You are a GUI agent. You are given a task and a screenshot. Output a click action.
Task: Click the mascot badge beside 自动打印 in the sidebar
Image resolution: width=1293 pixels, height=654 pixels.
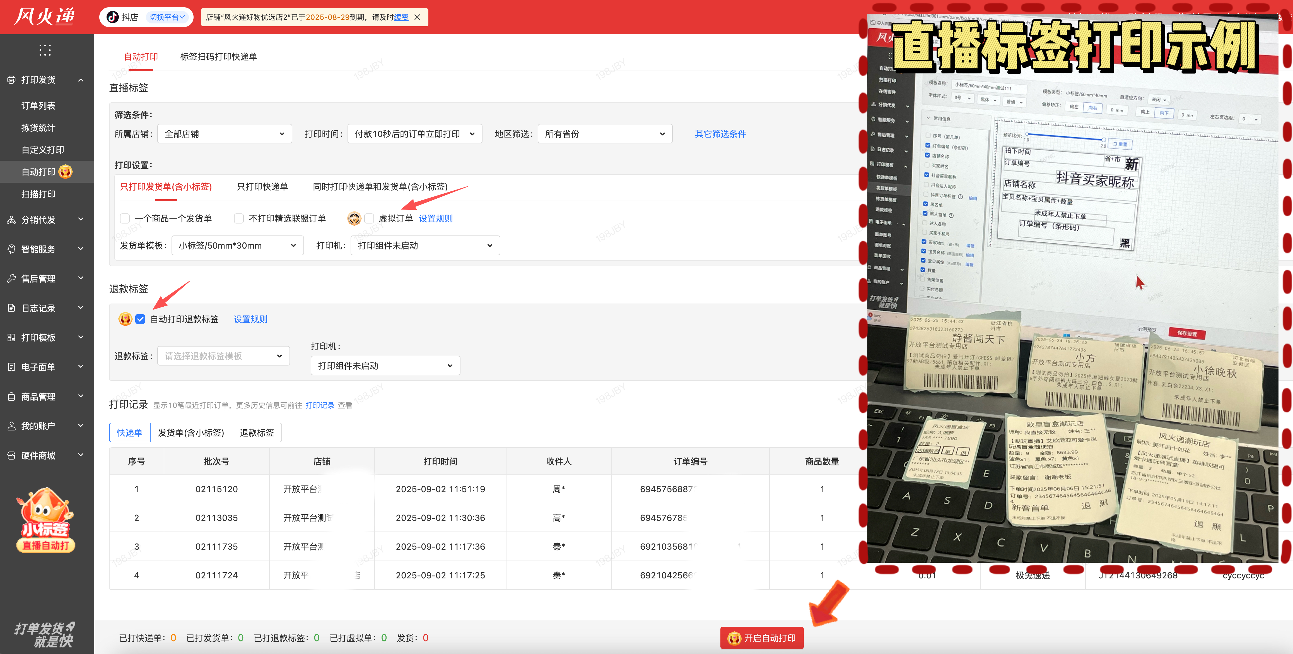point(65,172)
